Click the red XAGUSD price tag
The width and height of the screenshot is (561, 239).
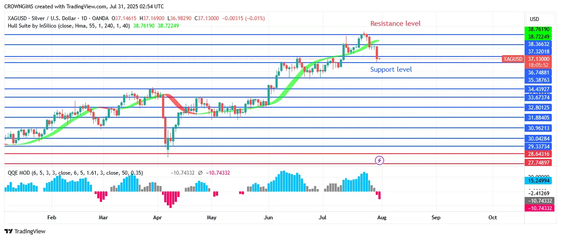click(513, 59)
